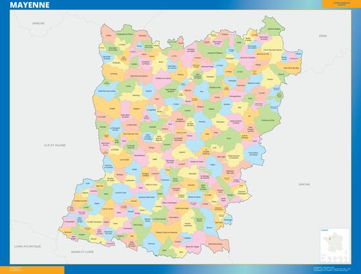Select the MANCHE department label
The width and height of the screenshot is (361, 274).
[x=38, y=23]
